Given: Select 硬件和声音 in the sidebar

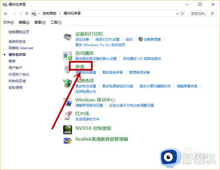Looking at the screenshot, I should pos(17,55).
